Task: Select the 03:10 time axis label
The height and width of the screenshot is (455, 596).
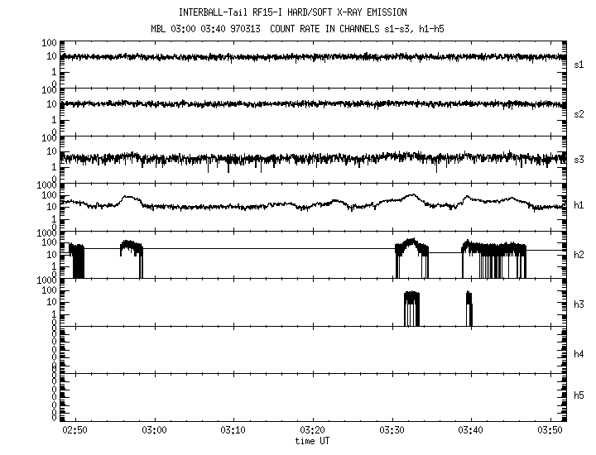Action: [x=233, y=431]
